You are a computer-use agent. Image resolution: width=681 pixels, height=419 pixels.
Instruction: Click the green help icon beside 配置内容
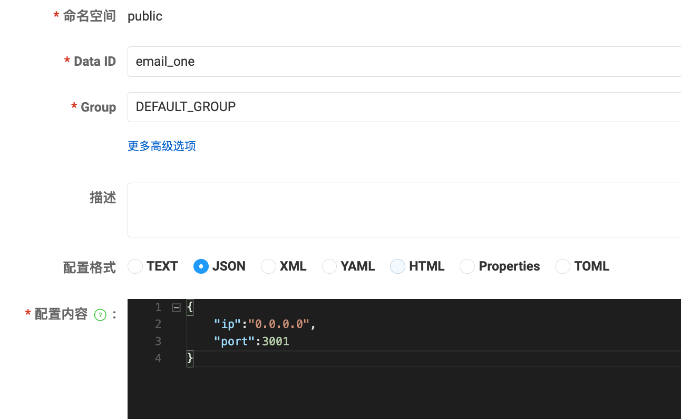pyautogui.click(x=100, y=315)
